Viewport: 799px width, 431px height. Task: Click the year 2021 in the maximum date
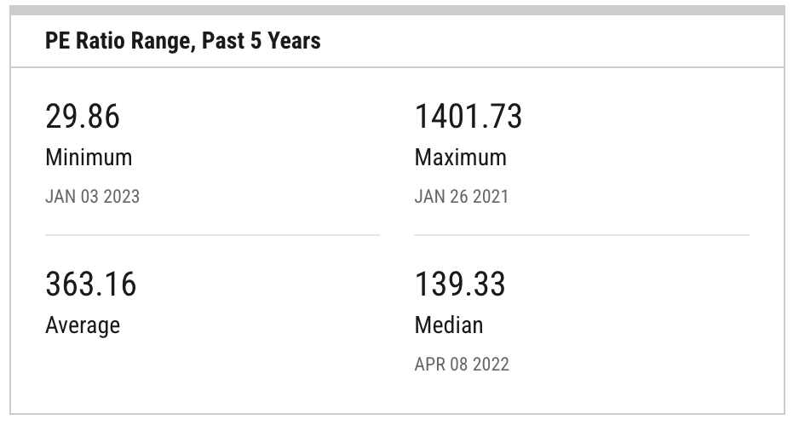coord(491,197)
